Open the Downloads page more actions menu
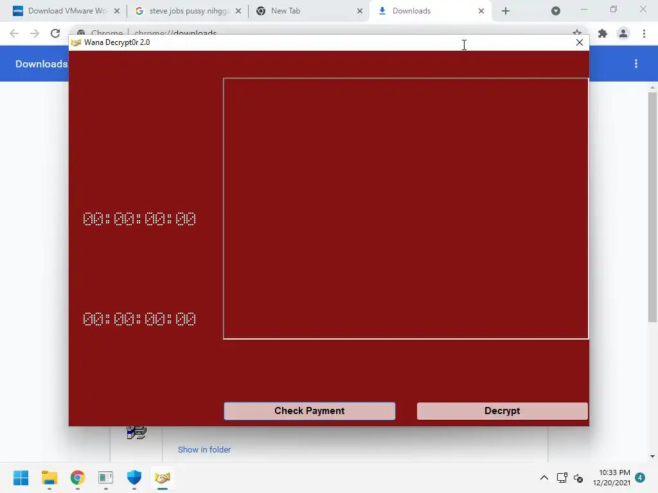Image resolution: width=658 pixels, height=493 pixels. coord(636,64)
